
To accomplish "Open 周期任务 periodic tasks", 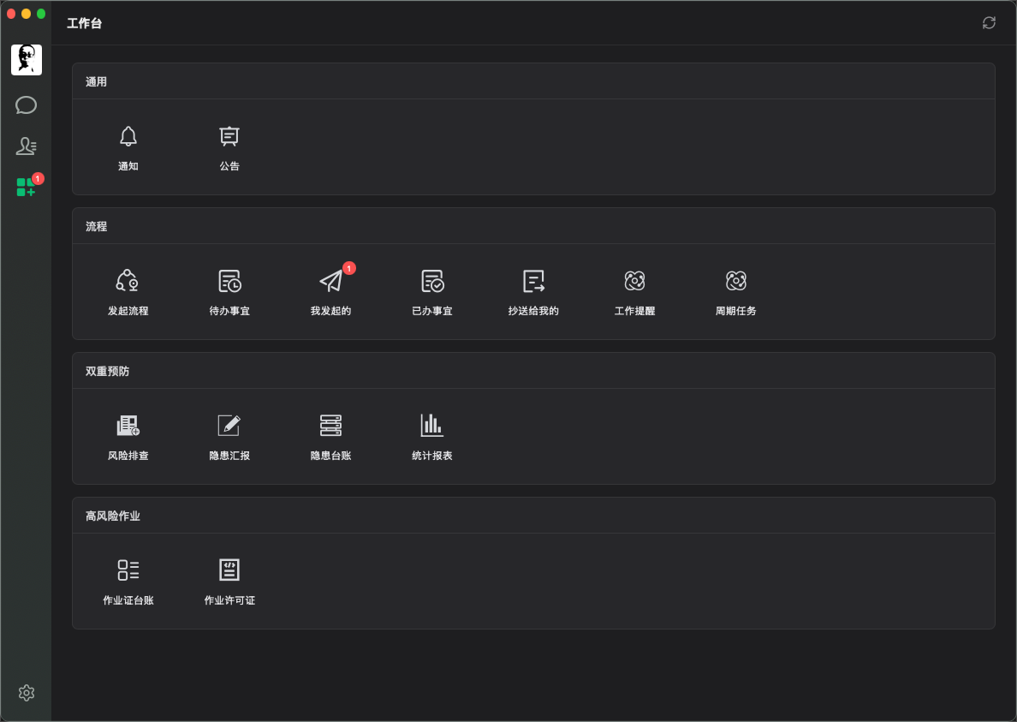I will click(x=736, y=281).
